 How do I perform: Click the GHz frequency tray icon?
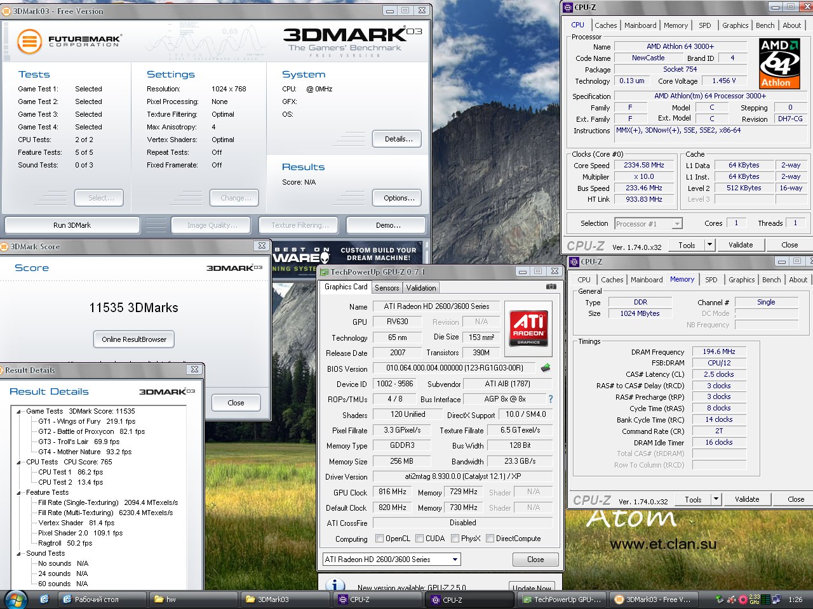tap(755, 599)
